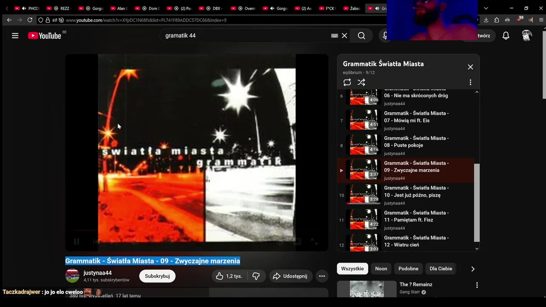Open options for The ? Remainz video
Screen dimensions: 546x307
[477, 285]
